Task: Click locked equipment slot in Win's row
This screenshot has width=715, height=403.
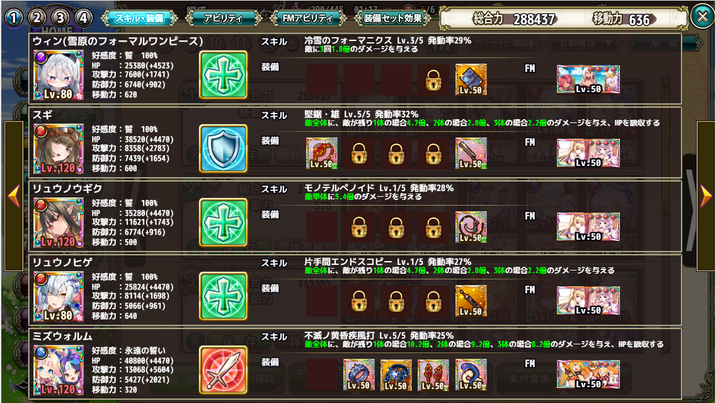Action: point(433,79)
